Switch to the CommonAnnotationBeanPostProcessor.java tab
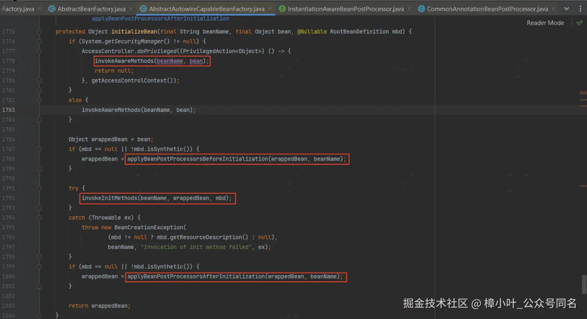This screenshot has height=319, width=587. (x=488, y=9)
